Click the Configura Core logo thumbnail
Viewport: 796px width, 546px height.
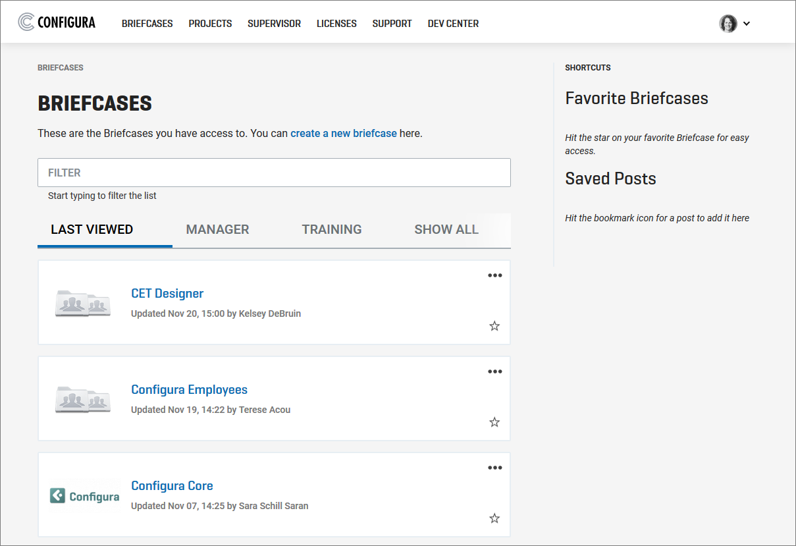[85, 496]
